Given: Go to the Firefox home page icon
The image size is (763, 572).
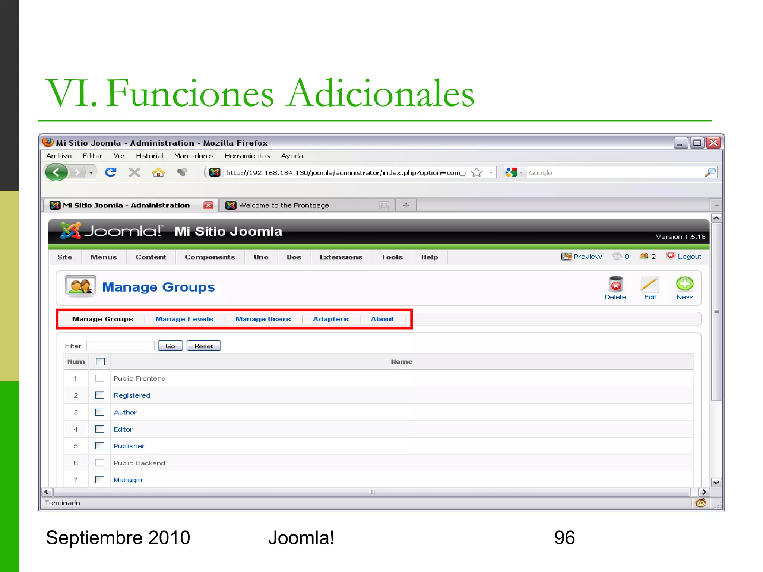Looking at the screenshot, I should click(x=158, y=172).
